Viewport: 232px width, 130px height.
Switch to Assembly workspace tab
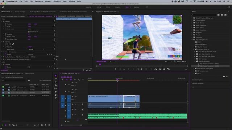88,7
